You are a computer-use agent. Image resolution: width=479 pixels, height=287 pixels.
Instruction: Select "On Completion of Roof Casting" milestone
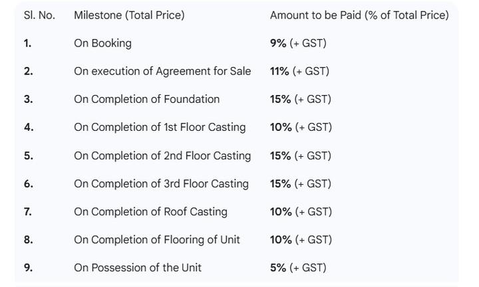150,211
